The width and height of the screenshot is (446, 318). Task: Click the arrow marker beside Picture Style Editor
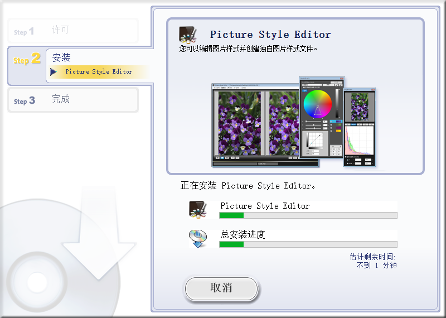[x=53, y=72]
